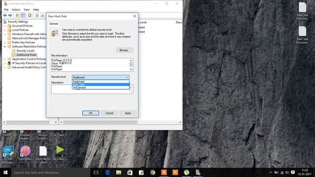Select Security Settings root node
Image resolution: width=315 pixels, height=177 pixels.
18,22
